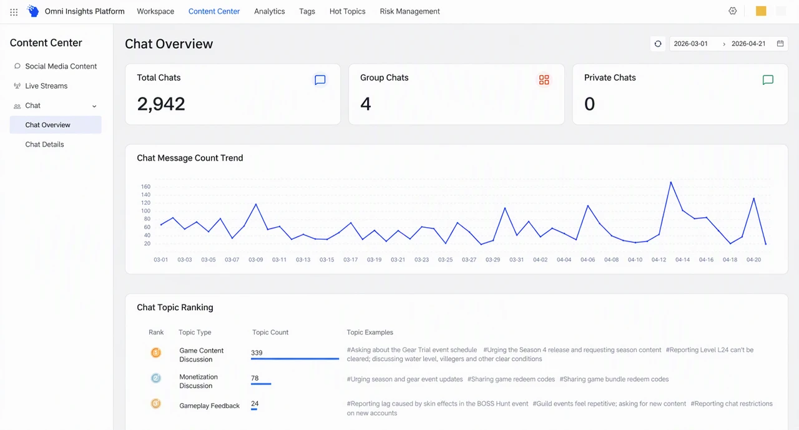Open the app grid launcher icon

14,12
